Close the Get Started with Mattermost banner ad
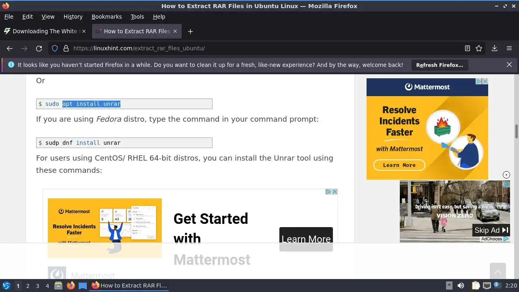Image resolution: width=519 pixels, height=292 pixels. point(335,192)
